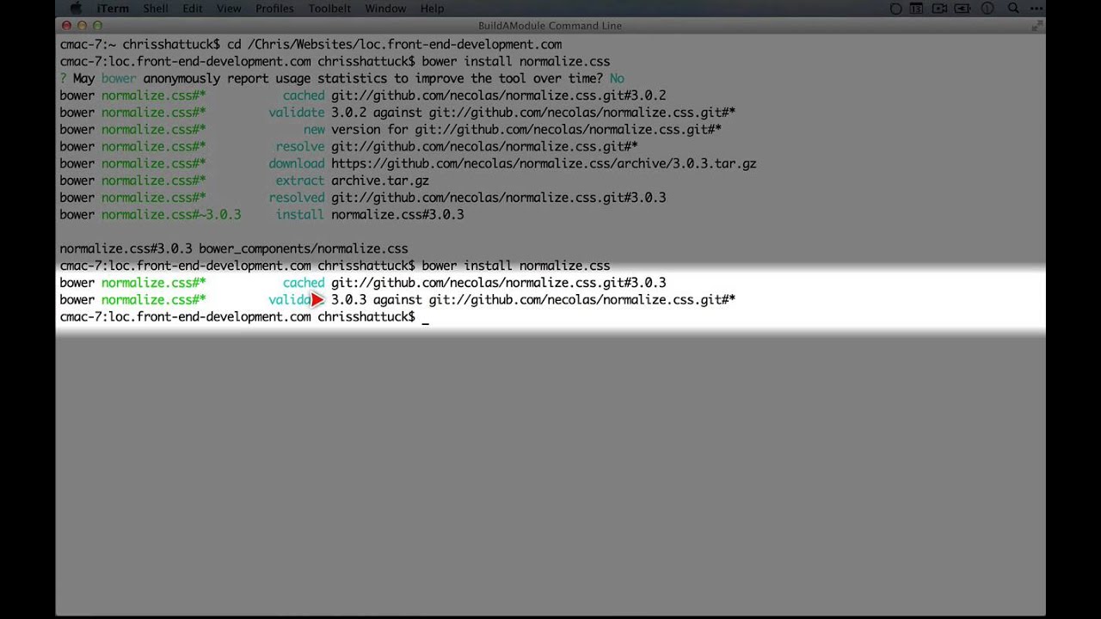The width and height of the screenshot is (1101, 619).
Task: Open the Shell menu
Action: (x=156, y=9)
